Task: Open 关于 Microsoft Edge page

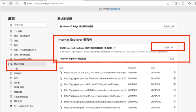Action: 24,106
